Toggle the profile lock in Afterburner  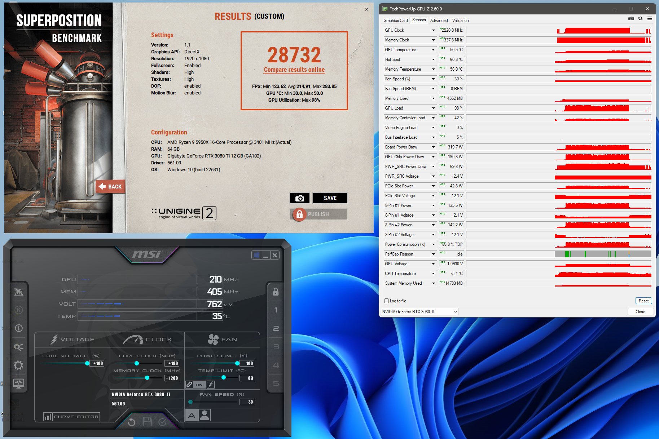[276, 292]
